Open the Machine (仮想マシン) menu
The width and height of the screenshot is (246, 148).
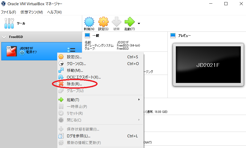(x=32, y=12)
